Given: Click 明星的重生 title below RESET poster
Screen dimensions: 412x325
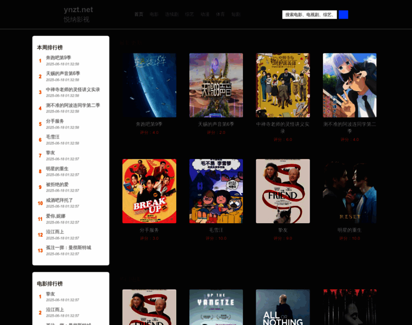Looking at the screenshot, I should point(350,230).
